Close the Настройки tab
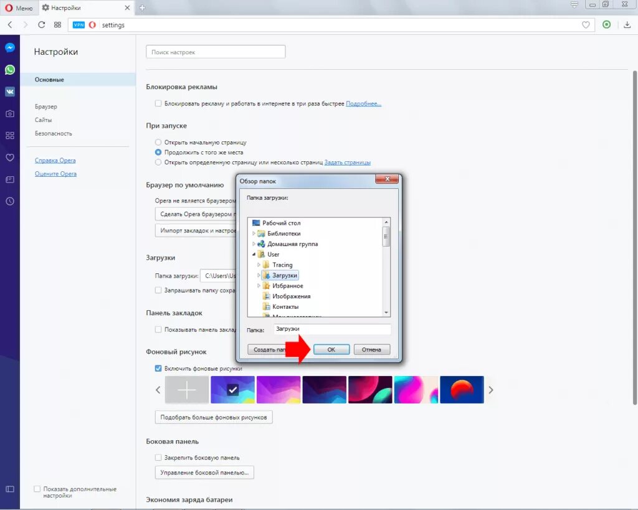 tap(127, 7)
